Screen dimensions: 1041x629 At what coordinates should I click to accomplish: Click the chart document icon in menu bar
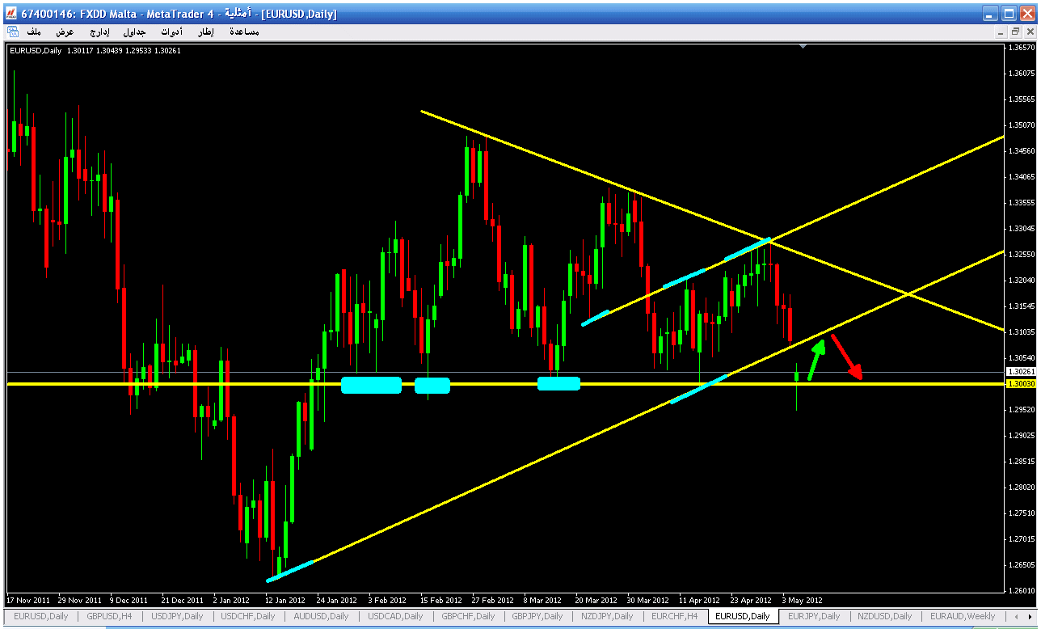tap(13, 32)
